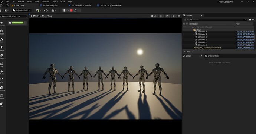Open the Build menu

coord(37,1)
